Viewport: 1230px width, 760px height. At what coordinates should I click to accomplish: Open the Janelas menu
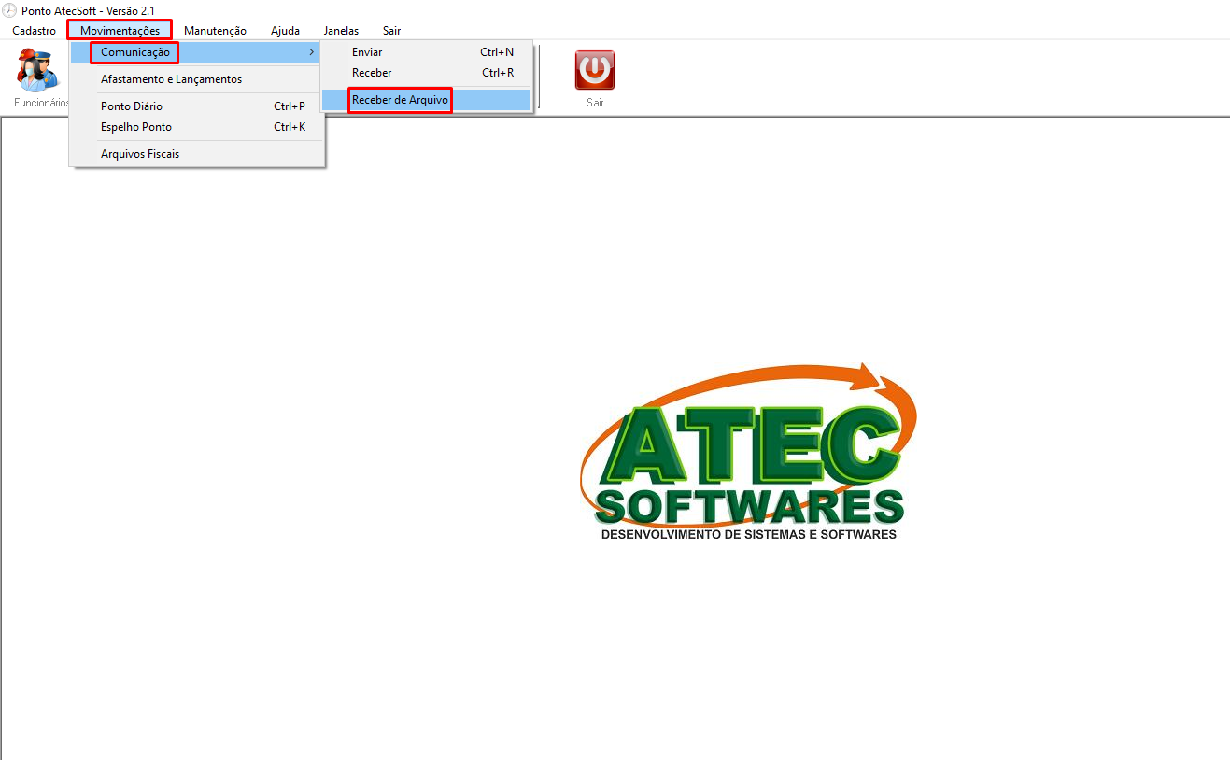click(341, 31)
